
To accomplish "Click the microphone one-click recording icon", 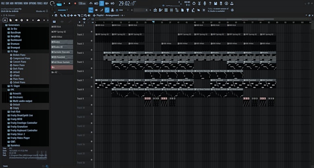I will [205, 3].
